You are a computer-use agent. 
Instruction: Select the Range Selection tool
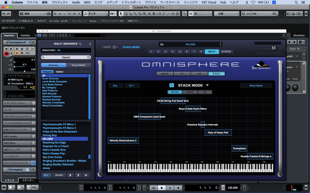click(x=126, y=14)
